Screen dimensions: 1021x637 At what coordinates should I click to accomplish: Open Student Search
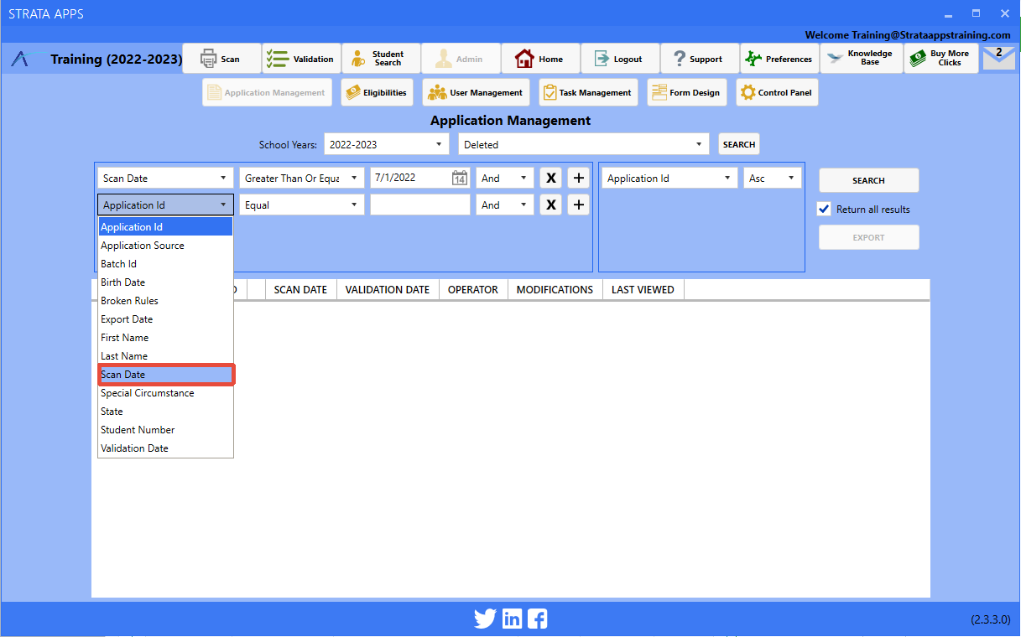(x=381, y=59)
